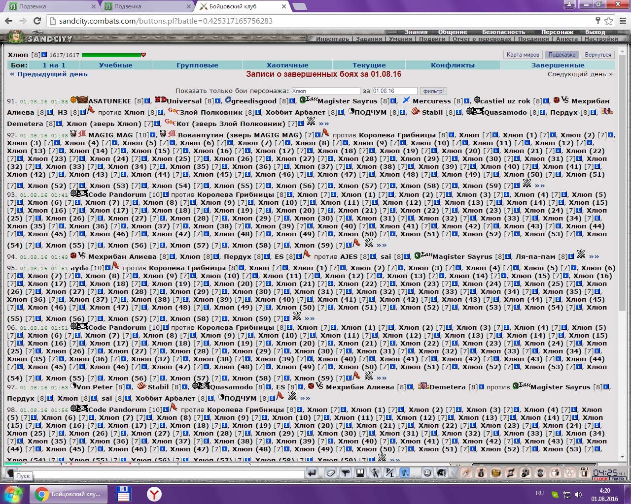Click the TIMER label under the clock
Screen dimensions: 631x504
point(618,479)
